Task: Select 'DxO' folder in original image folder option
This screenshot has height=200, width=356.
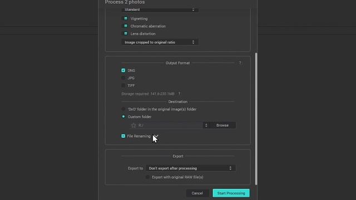Action: (x=123, y=109)
